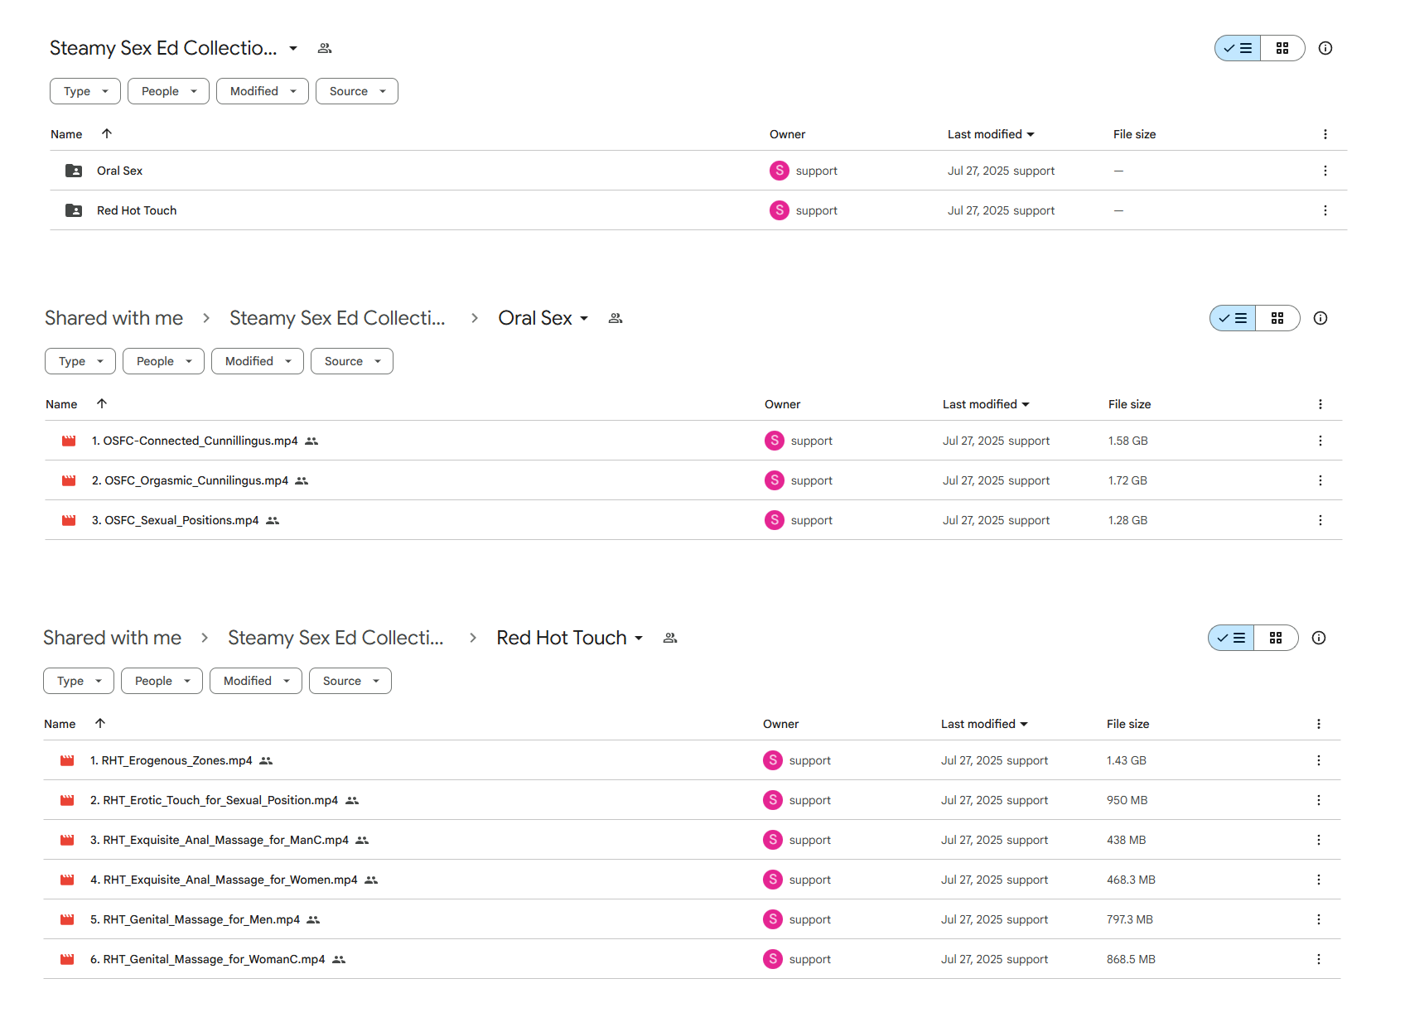Open Modified filter dropdown in top panel
Screen dimensions: 1405x1027
tap(263, 91)
